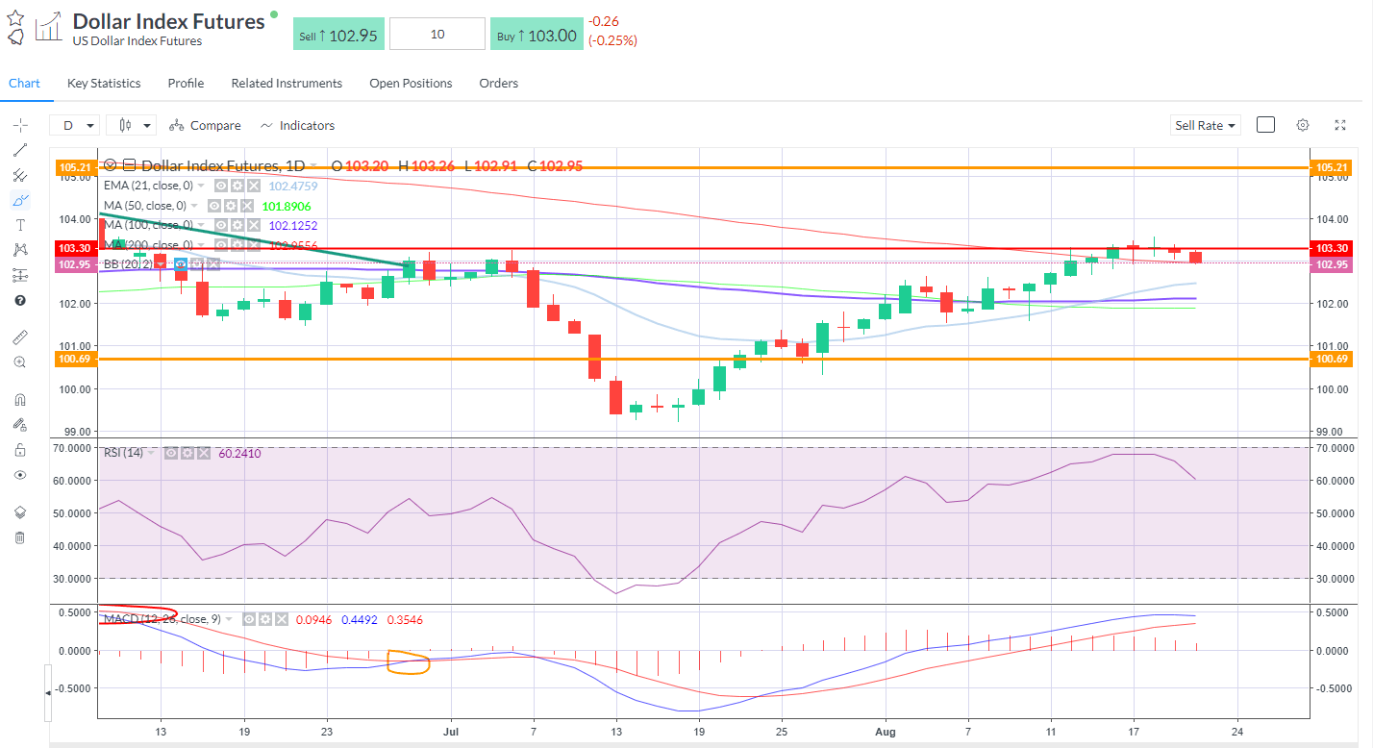Switch to the Open Positions tab
Image resolution: width=1373 pixels, height=748 pixels.
(411, 84)
